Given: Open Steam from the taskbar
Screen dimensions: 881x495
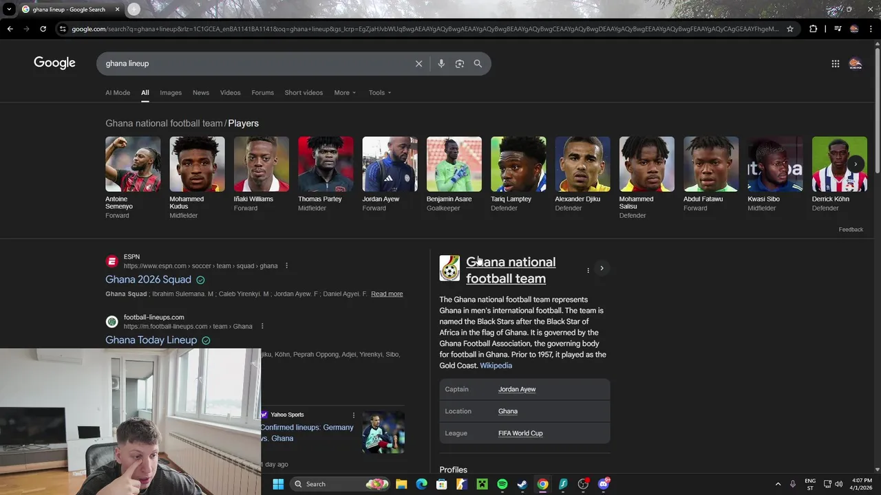Looking at the screenshot, I should tap(522, 484).
